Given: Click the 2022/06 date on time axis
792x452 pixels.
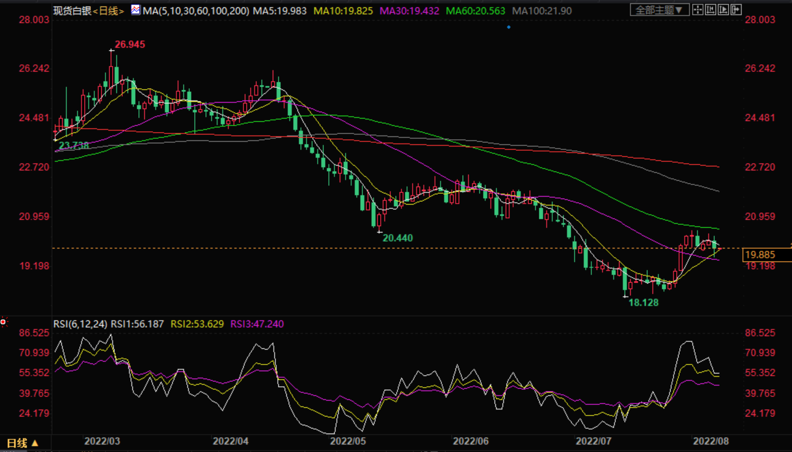Looking at the screenshot, I should click(471, 441).
